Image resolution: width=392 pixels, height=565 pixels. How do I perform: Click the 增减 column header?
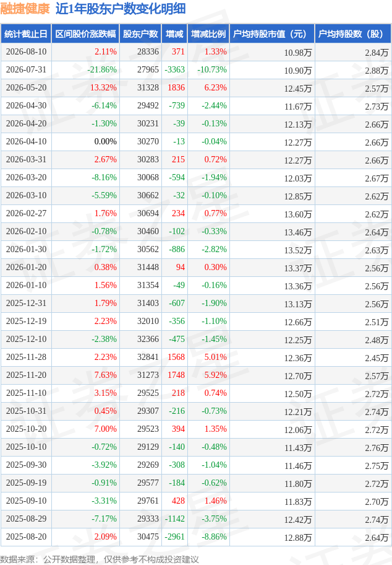[174, 34]
